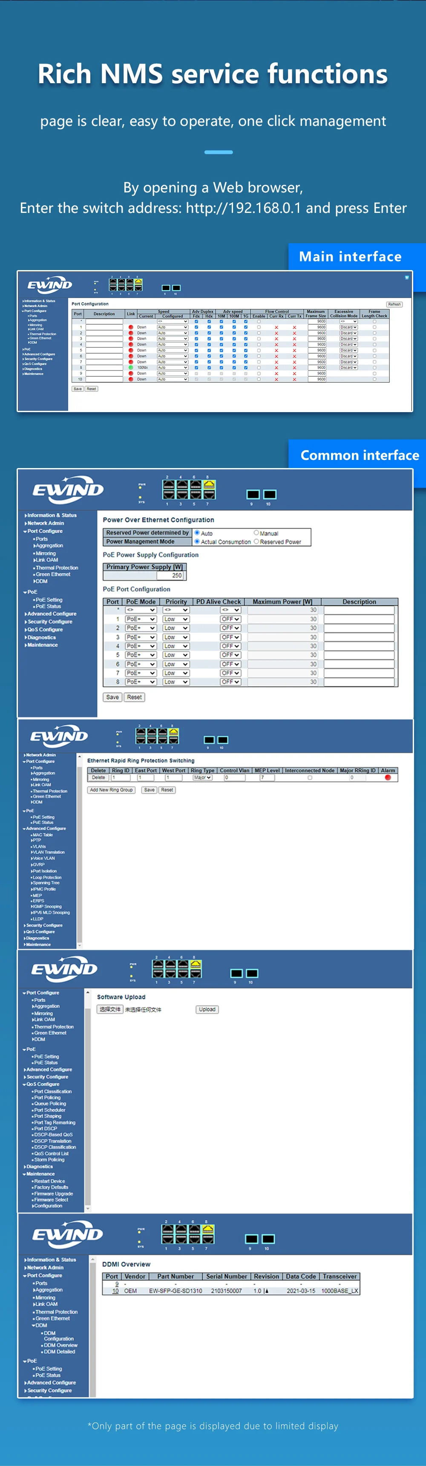Click SFP port 10 icon in the ERPS panel
The width and height of the screenshot is (426, 1466).
(223, 740)
